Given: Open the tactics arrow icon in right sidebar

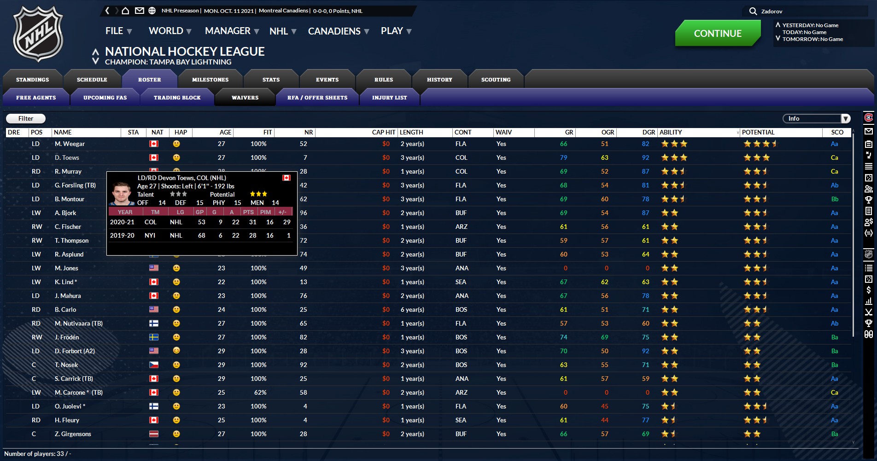Looking at the screenshot, I should tap(869, 155).
